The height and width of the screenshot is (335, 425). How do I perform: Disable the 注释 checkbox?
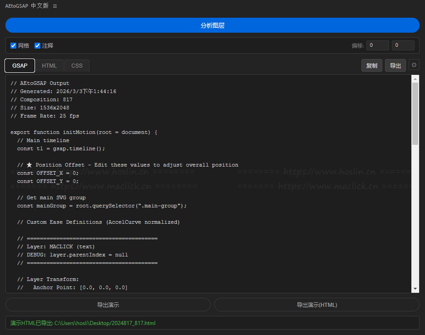coord(38,45)
